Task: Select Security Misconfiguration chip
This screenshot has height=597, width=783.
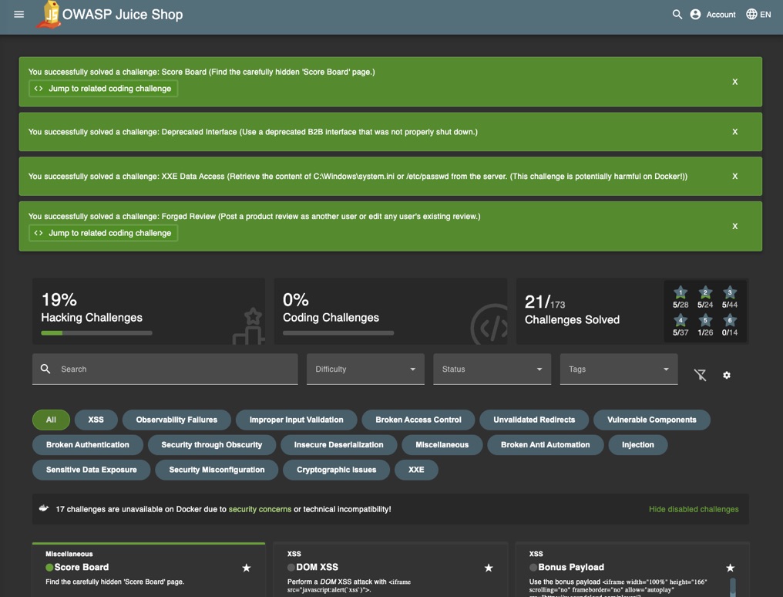Action: pos(217,470)
